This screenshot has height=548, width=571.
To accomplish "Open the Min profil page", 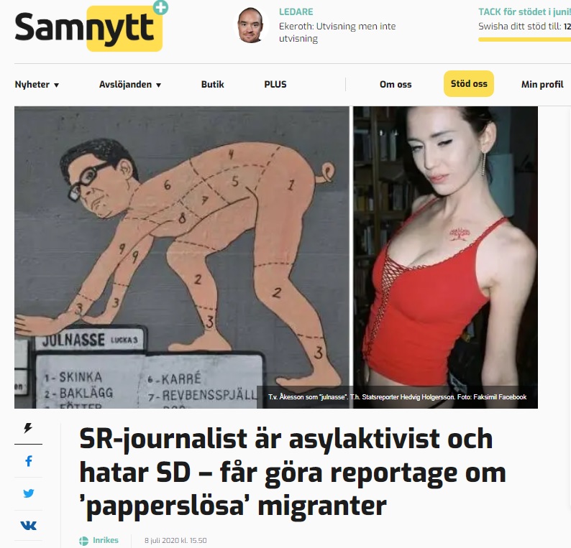I will pos(542,84).
